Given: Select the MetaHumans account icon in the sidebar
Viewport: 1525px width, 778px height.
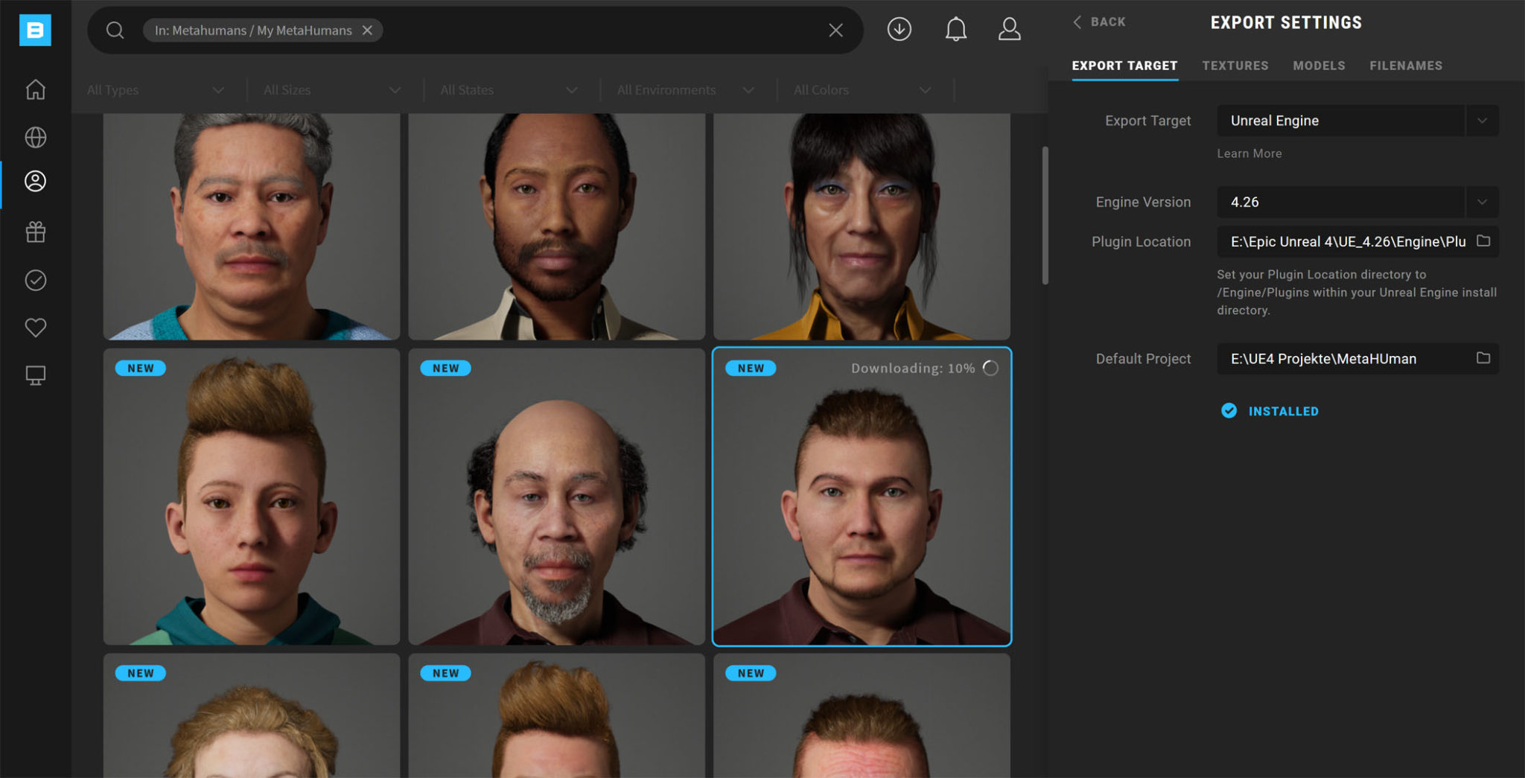Looking at the screenshot, I should click(35, 180).
